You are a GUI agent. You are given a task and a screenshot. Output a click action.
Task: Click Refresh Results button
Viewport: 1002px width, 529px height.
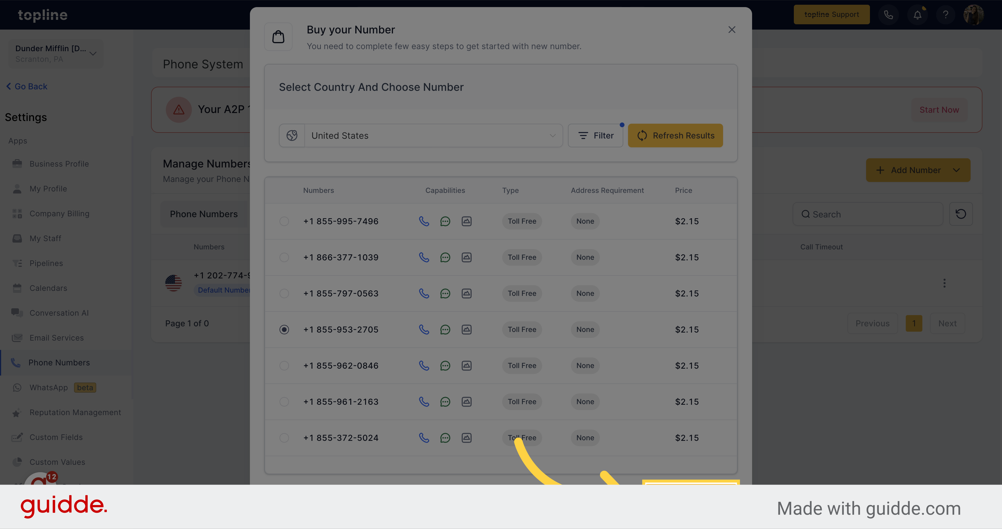point(675,135)
